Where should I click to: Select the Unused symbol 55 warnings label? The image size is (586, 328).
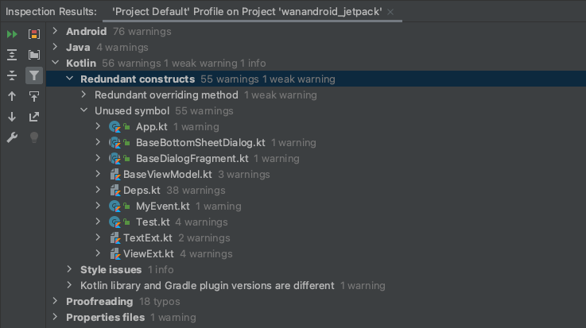[164, 111]
